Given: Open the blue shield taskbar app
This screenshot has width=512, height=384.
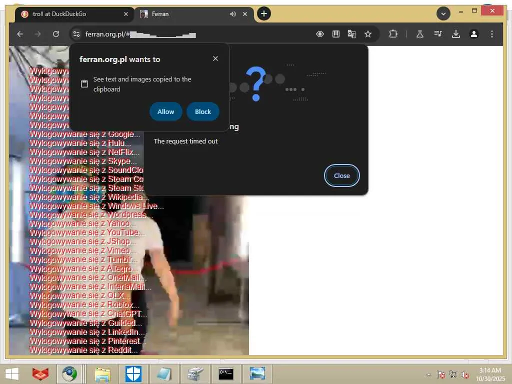Looking at the screenshot, I should tap(133, 374).
